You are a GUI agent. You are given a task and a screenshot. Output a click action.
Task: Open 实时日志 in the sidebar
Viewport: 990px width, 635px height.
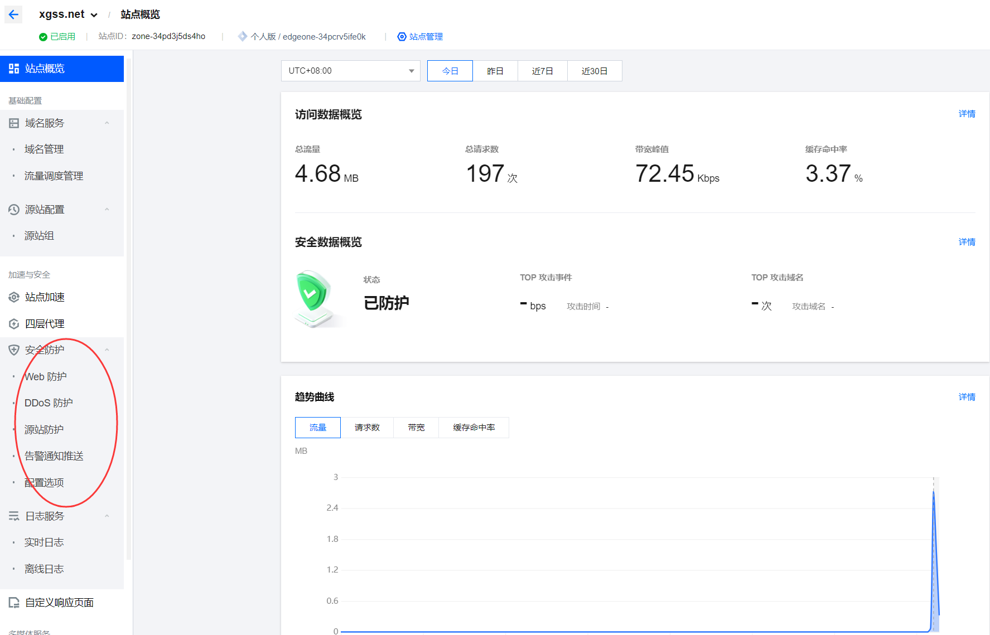click(44, 542)
